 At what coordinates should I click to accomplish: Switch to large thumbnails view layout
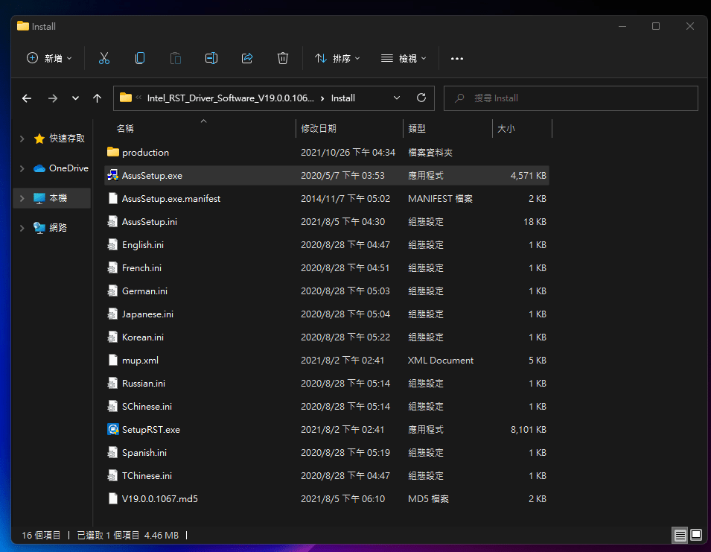[x=696, y=535]
